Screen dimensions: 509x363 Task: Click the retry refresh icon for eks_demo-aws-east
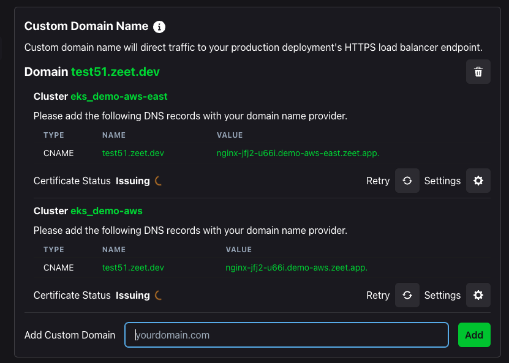pos(407,181)
